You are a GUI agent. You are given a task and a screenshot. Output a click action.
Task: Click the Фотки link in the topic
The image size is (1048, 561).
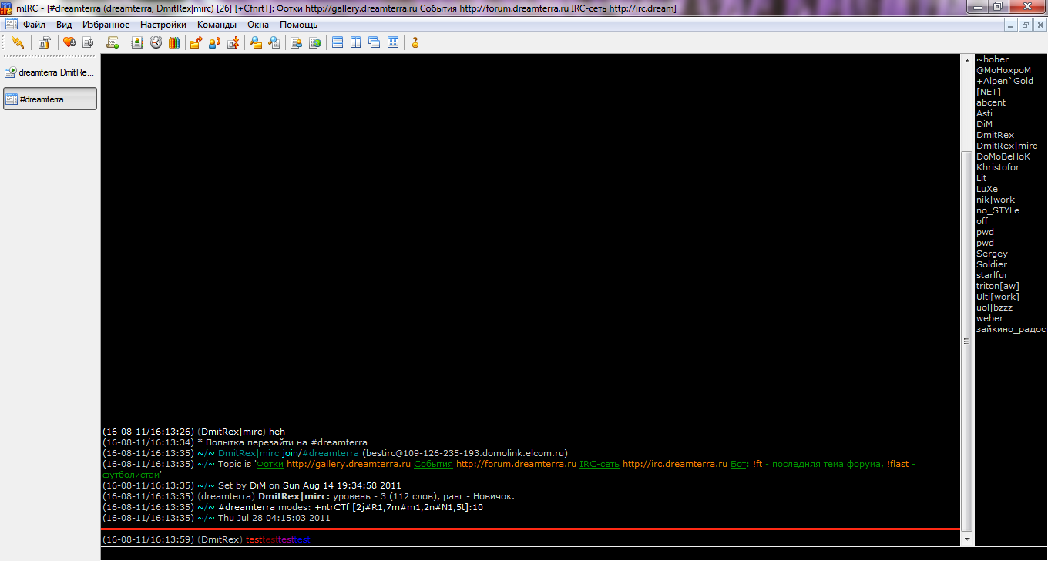270,464
